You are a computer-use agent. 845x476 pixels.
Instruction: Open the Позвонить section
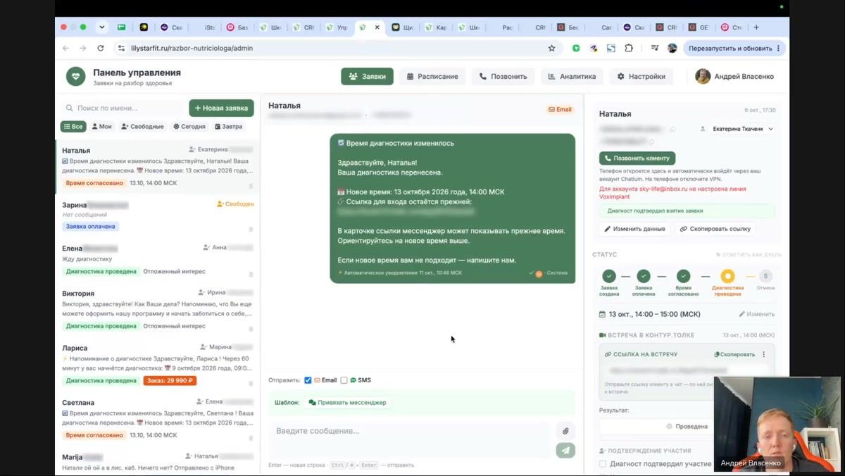(x=503, y=76)
